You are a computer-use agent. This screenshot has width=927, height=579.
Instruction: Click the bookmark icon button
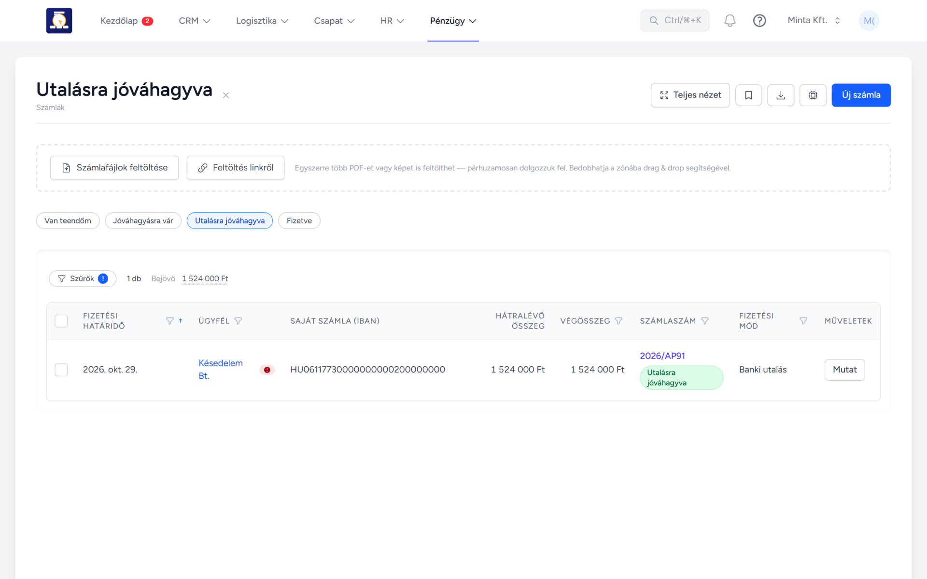coord(748,95)
